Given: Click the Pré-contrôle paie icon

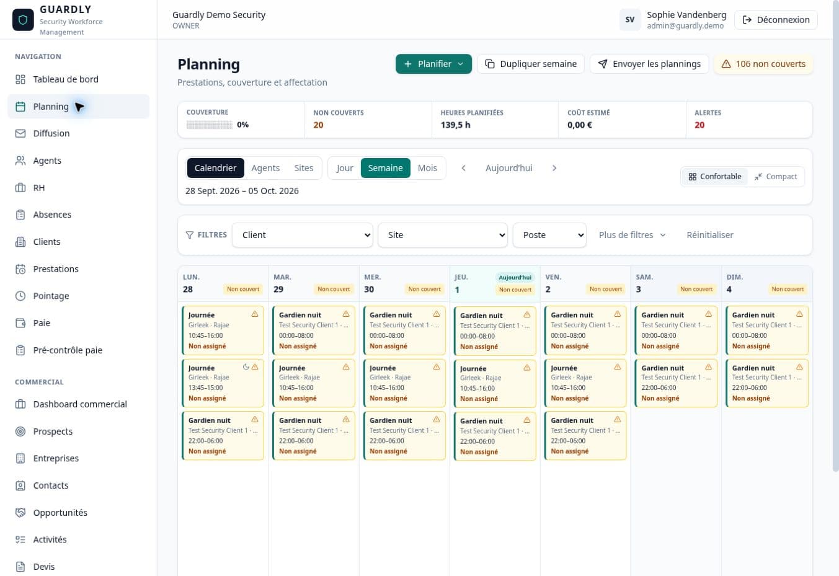Looking at the screenshot, I should coord(20,350).
